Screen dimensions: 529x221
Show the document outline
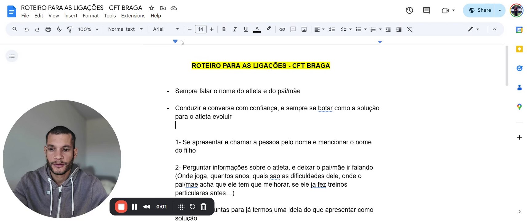[12, 56]
